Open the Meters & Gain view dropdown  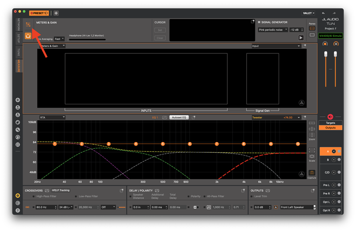(52, 46)
